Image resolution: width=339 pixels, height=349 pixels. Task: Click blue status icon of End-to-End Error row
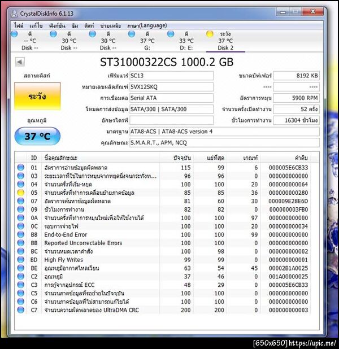coord(21,234)
